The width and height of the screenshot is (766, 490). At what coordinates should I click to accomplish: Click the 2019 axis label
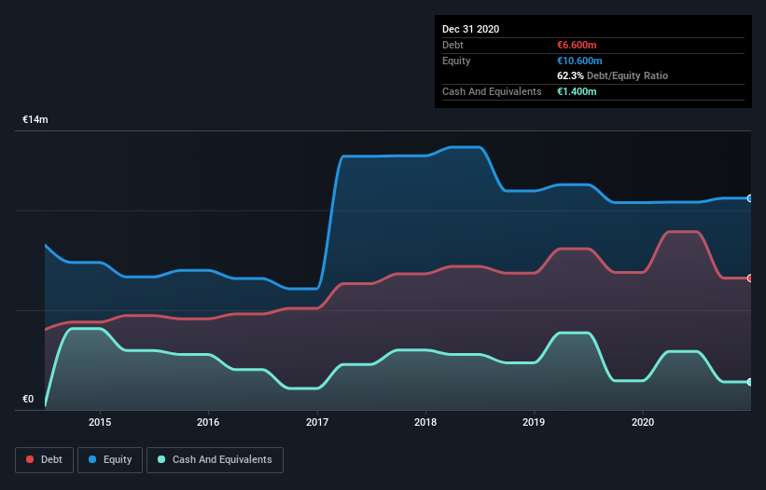click(x=534, y=422)
